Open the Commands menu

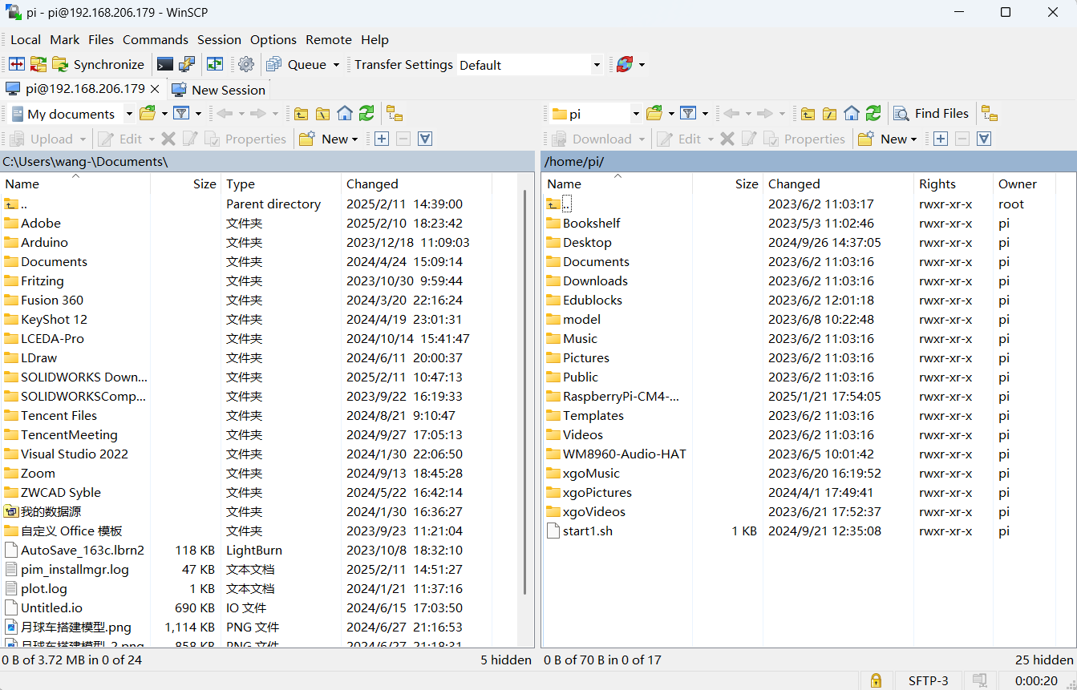[155, 39]
